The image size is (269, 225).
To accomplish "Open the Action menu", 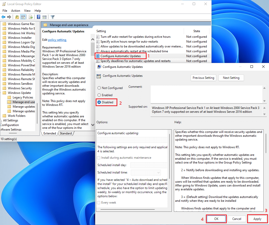I will [x=16, y=11].
